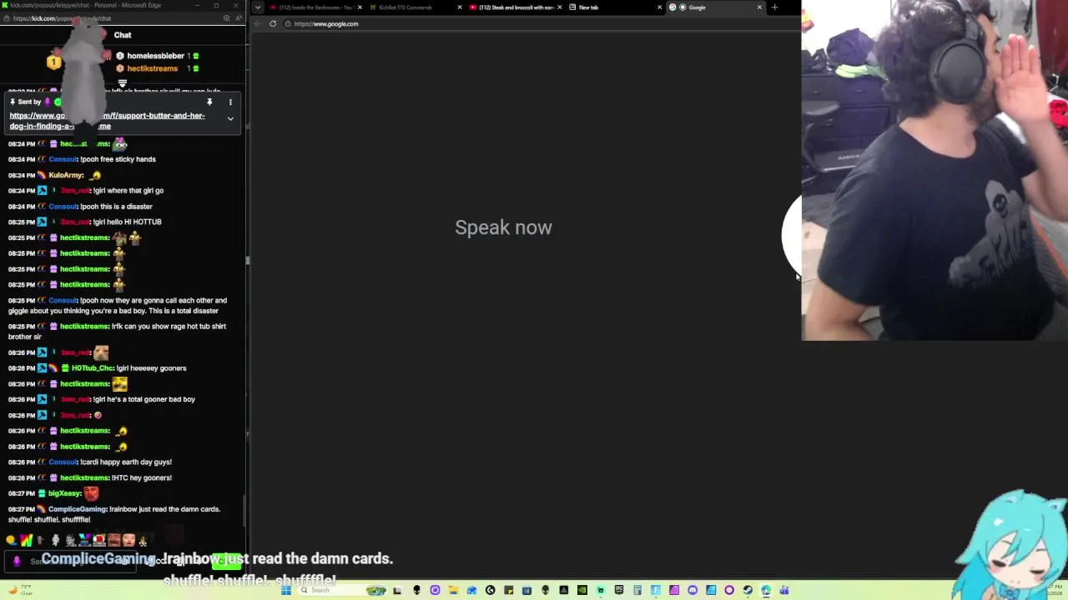Open the purple emote picker icon

[x=17, y=561]
